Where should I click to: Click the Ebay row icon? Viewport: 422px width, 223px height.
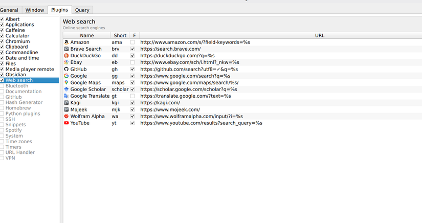click(x=66, y=62)
